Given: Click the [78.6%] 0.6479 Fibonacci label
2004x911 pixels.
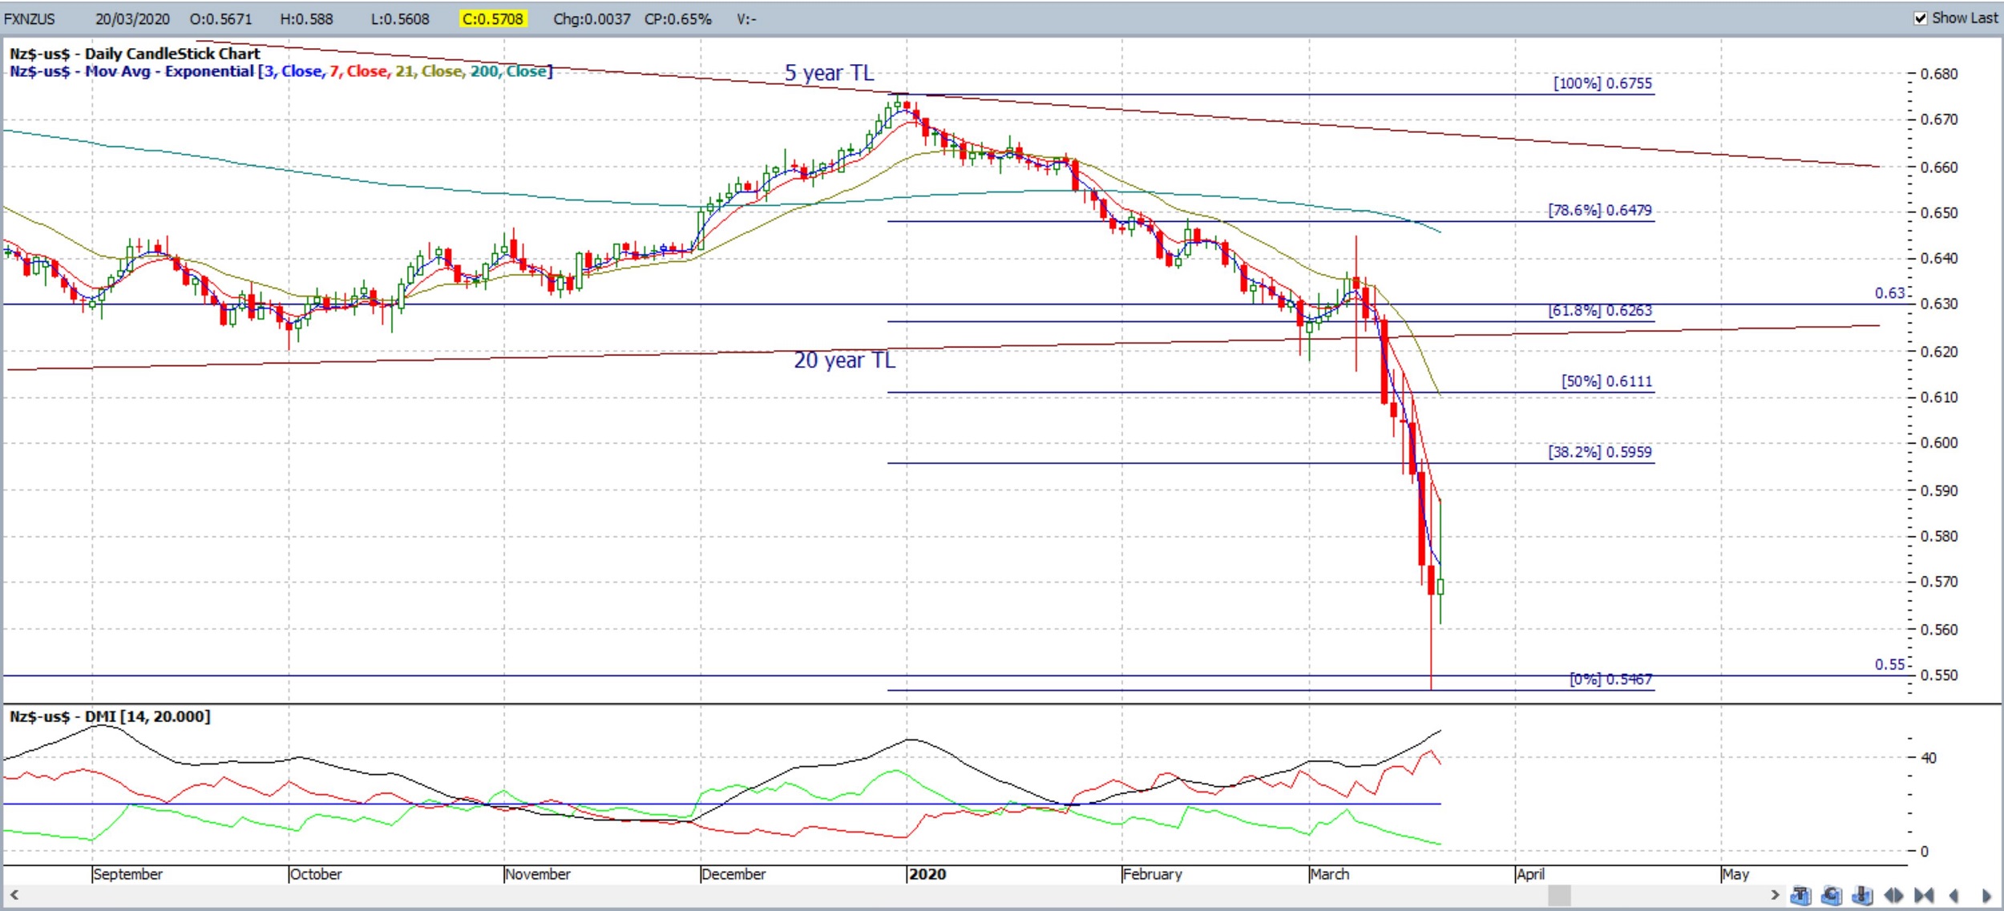Looking at the screenshot, I should pos(1600,210).
